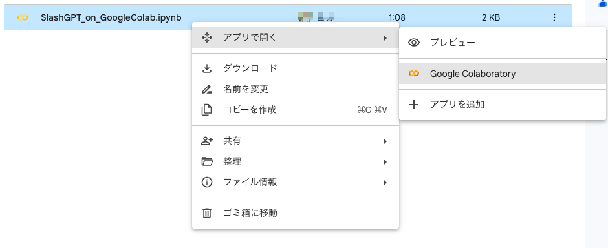Click the copy document icon

[x=207, y=110]
